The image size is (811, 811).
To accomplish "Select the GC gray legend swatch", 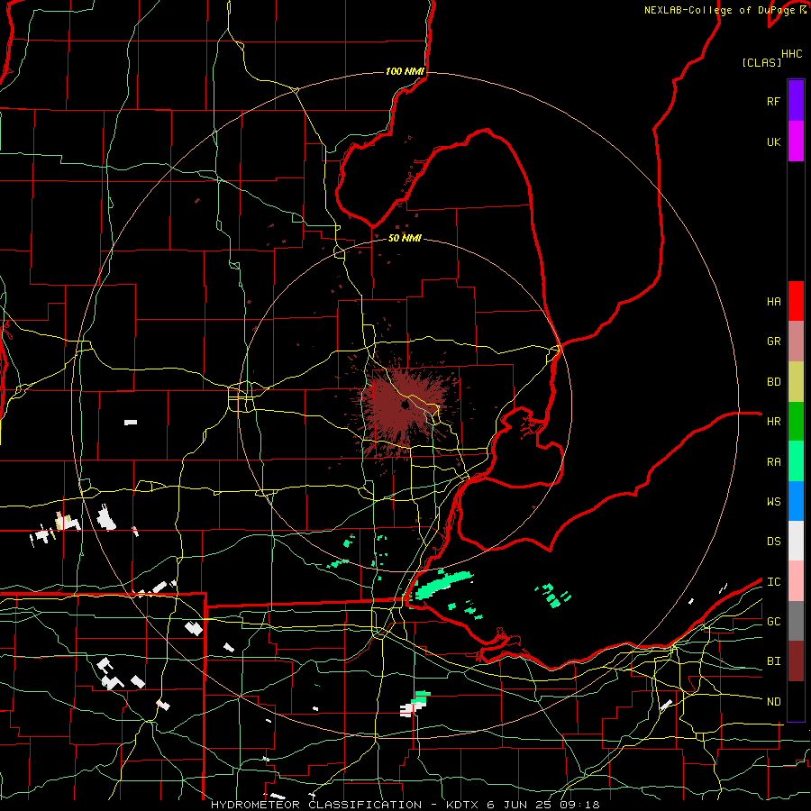I will (796, 621).
